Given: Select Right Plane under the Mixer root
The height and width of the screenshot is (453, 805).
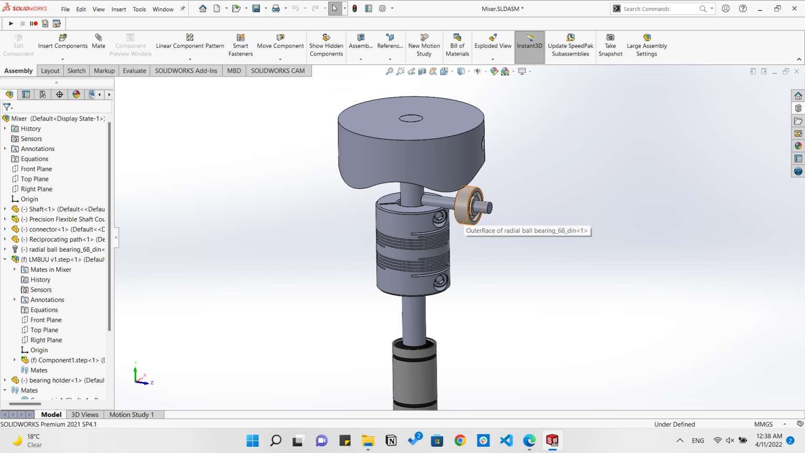Looking at the screenshot, I should coord(36,189).
